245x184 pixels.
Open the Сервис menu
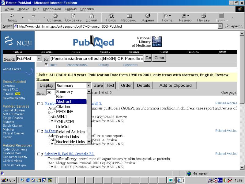71,9
